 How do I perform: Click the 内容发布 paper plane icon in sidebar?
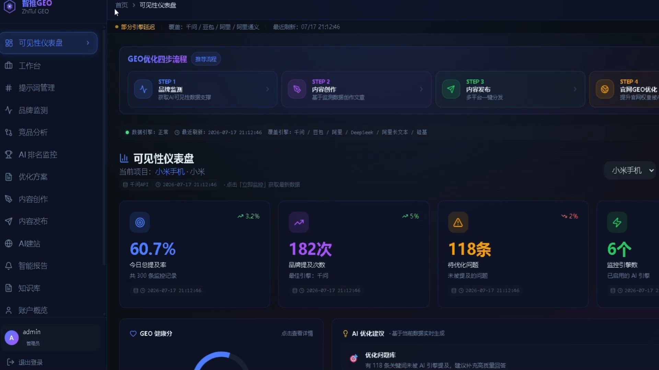[x=9, y=221]
